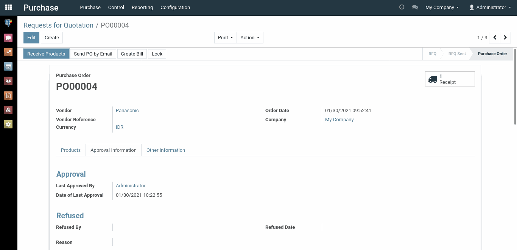The height and width of the screenshot is (250, 517).
Task: Expand the Action dropdown
Action: 250,37
